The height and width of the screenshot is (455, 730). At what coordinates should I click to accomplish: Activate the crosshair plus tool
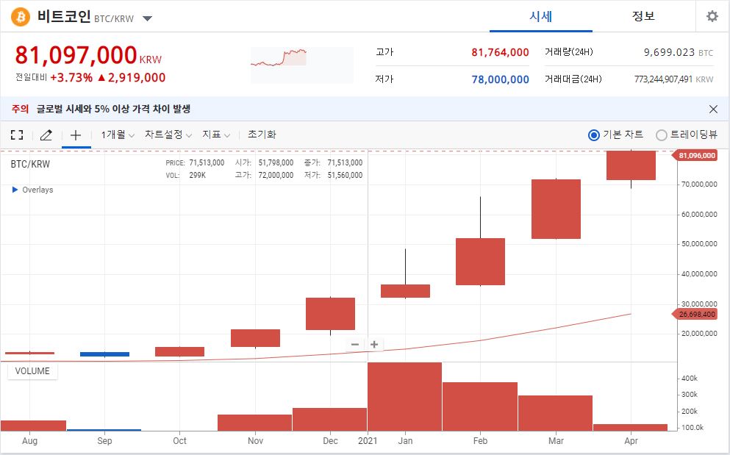point(76,135)
